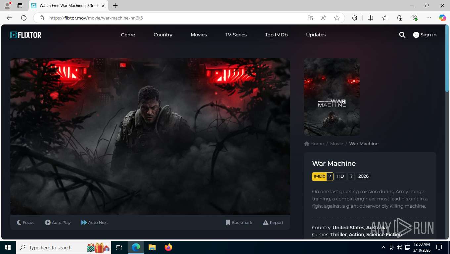This screenshot has width=450, height=254.
Task: Open the browser profile icon
Action: coord(7,6)
